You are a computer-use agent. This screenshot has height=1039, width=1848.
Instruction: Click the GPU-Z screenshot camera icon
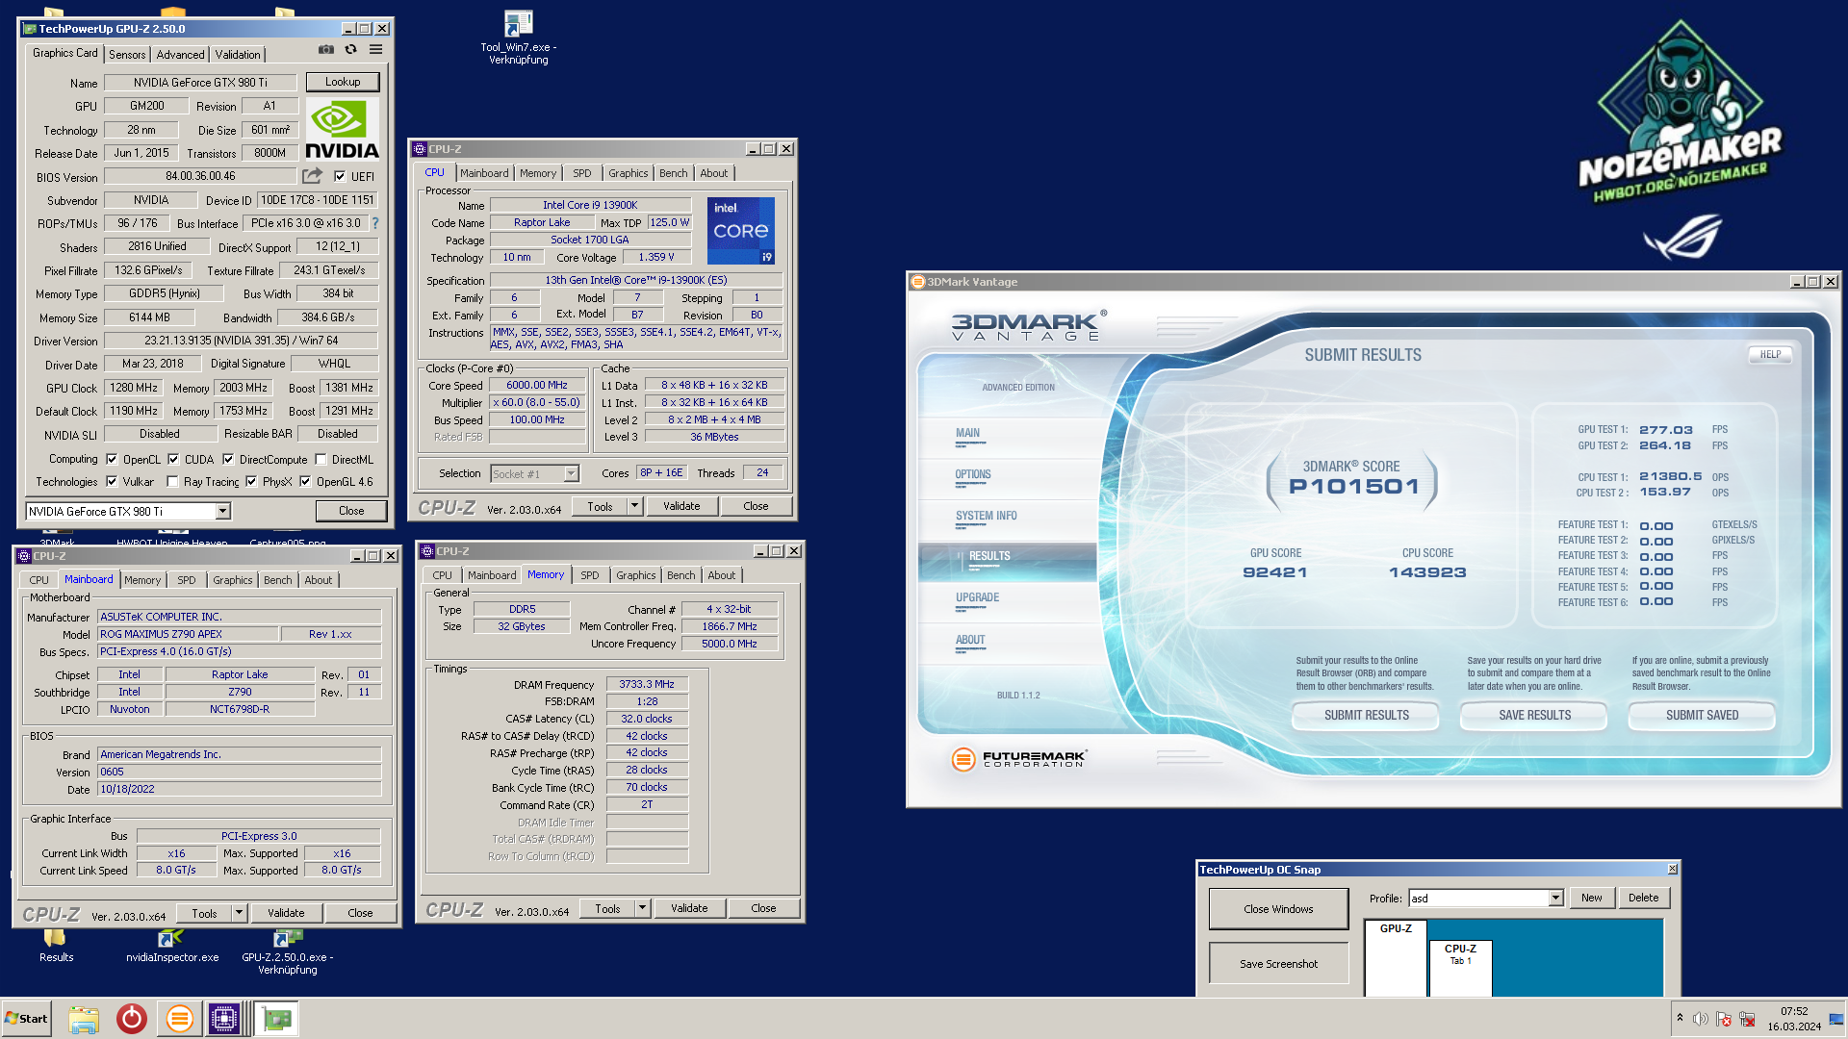tap(326, 50)
